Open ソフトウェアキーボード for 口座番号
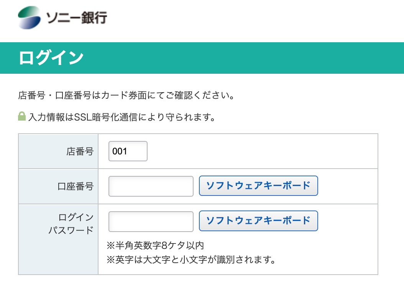This screenshot has height=285, width=404. (x=258, y=186)
